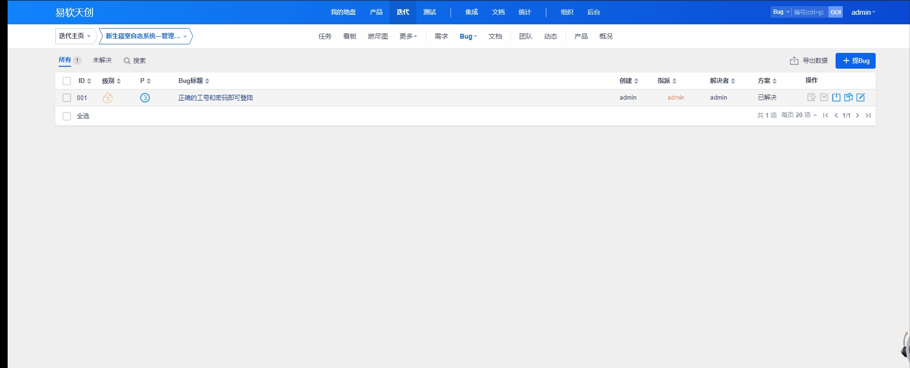Click the resolve checkmark icon for bug 001

824,97
